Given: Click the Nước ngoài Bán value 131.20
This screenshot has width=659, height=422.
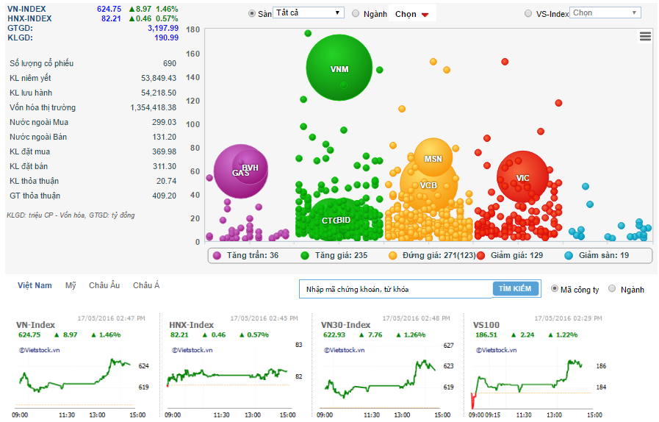Looking at the screenshot, I should (165, 137).
